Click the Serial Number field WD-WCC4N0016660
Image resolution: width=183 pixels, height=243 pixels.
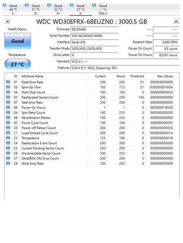[95, 36]
